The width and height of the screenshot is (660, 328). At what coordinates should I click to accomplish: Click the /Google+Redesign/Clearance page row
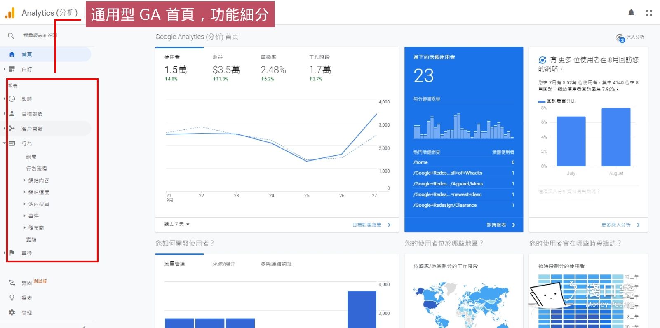[464, 205]
